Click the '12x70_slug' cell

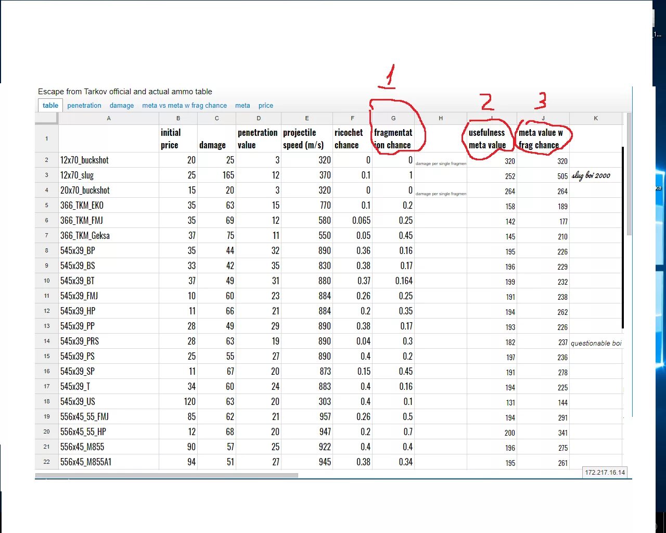pos(109,175)
